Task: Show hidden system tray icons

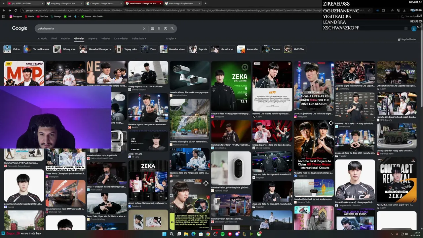Action: tap(392, 234)
